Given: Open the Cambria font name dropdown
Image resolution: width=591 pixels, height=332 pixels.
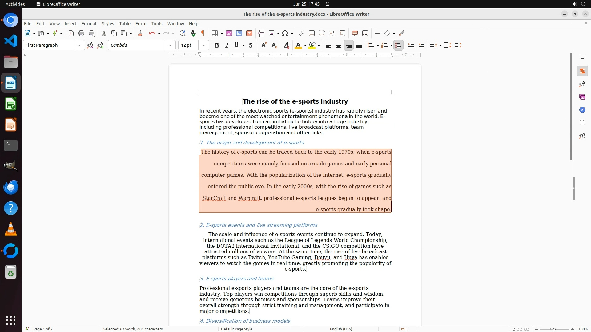Looking at the screenshot, I should 170,45.
